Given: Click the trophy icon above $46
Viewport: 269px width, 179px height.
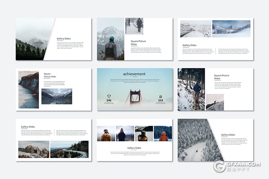Looking at the screenshot, I should click(x=109, y=96).
